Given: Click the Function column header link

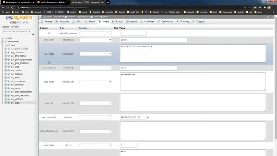Looking at the screenshot, I should (83, 28).
